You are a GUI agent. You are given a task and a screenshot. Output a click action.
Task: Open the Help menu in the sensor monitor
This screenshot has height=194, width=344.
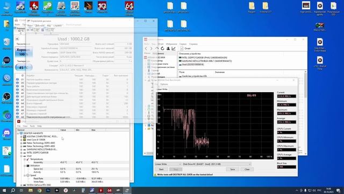tap(39, 126)
